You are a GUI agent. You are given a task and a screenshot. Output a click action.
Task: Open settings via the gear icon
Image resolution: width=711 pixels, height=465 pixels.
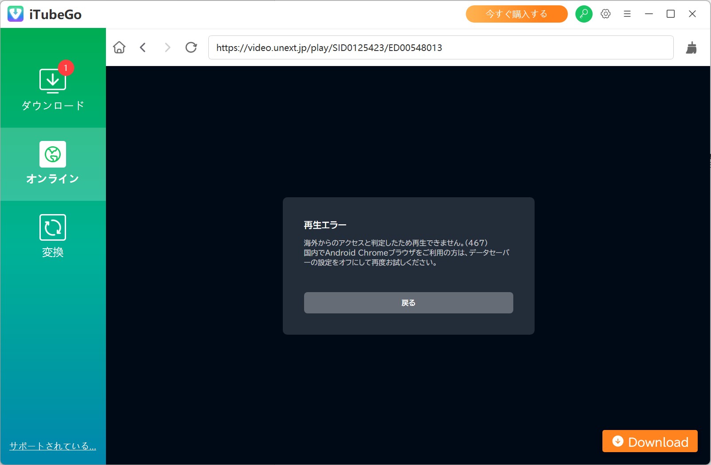606,14
